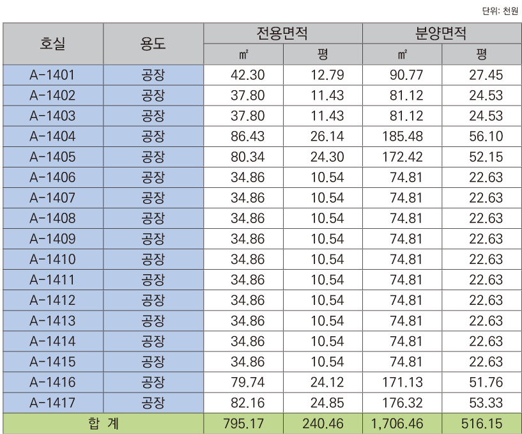522x434 pixels.
Task: Click the 81.12 value in A-1403 row
Action: 406,116
